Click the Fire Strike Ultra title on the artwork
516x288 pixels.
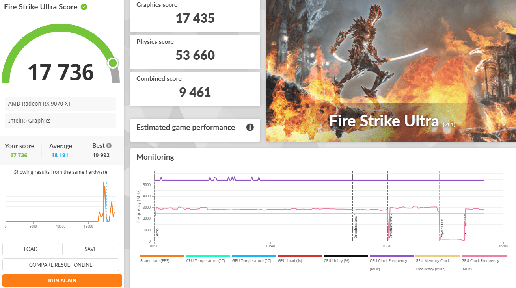[x=384, y=121]
